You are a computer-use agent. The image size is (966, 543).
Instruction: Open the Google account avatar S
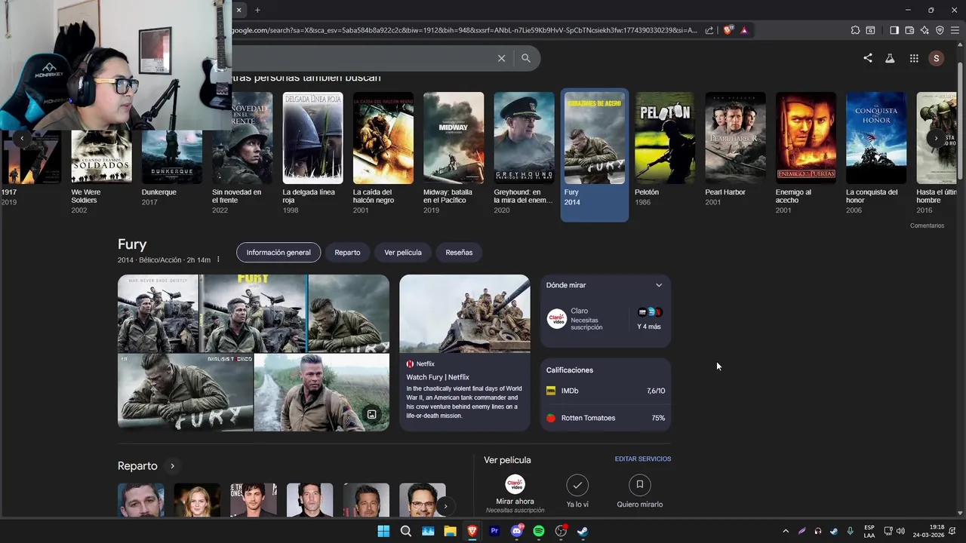[937, 58]
